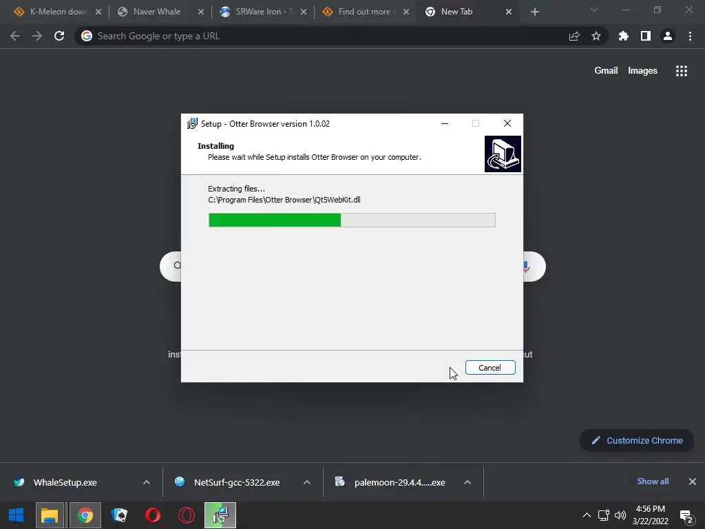This screenshot has width=705, height=529.
Task: Open the tab search chevron in Chrome
Action: point(594,10)
